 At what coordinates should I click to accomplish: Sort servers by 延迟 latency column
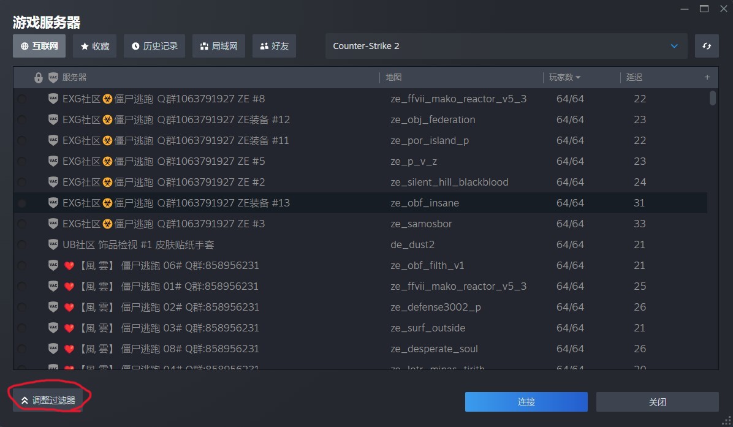(x=634, y=78)
